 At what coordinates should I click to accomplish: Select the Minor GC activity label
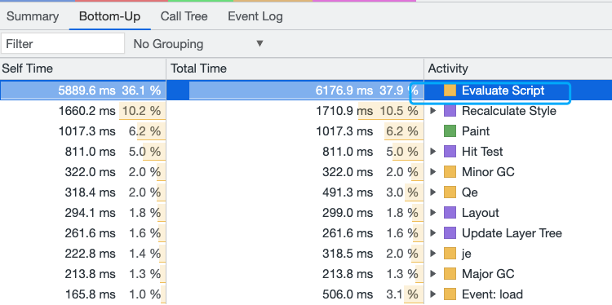[x=488, y=172]
